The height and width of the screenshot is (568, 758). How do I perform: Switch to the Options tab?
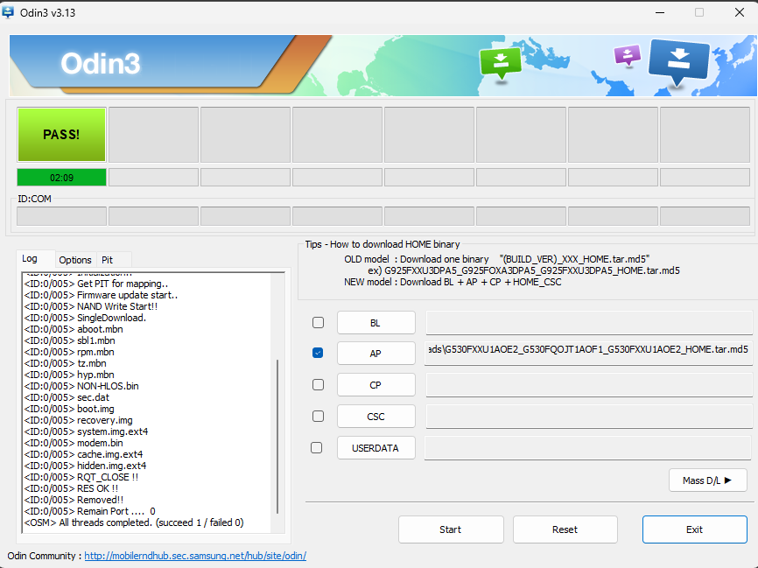[75, 260]
